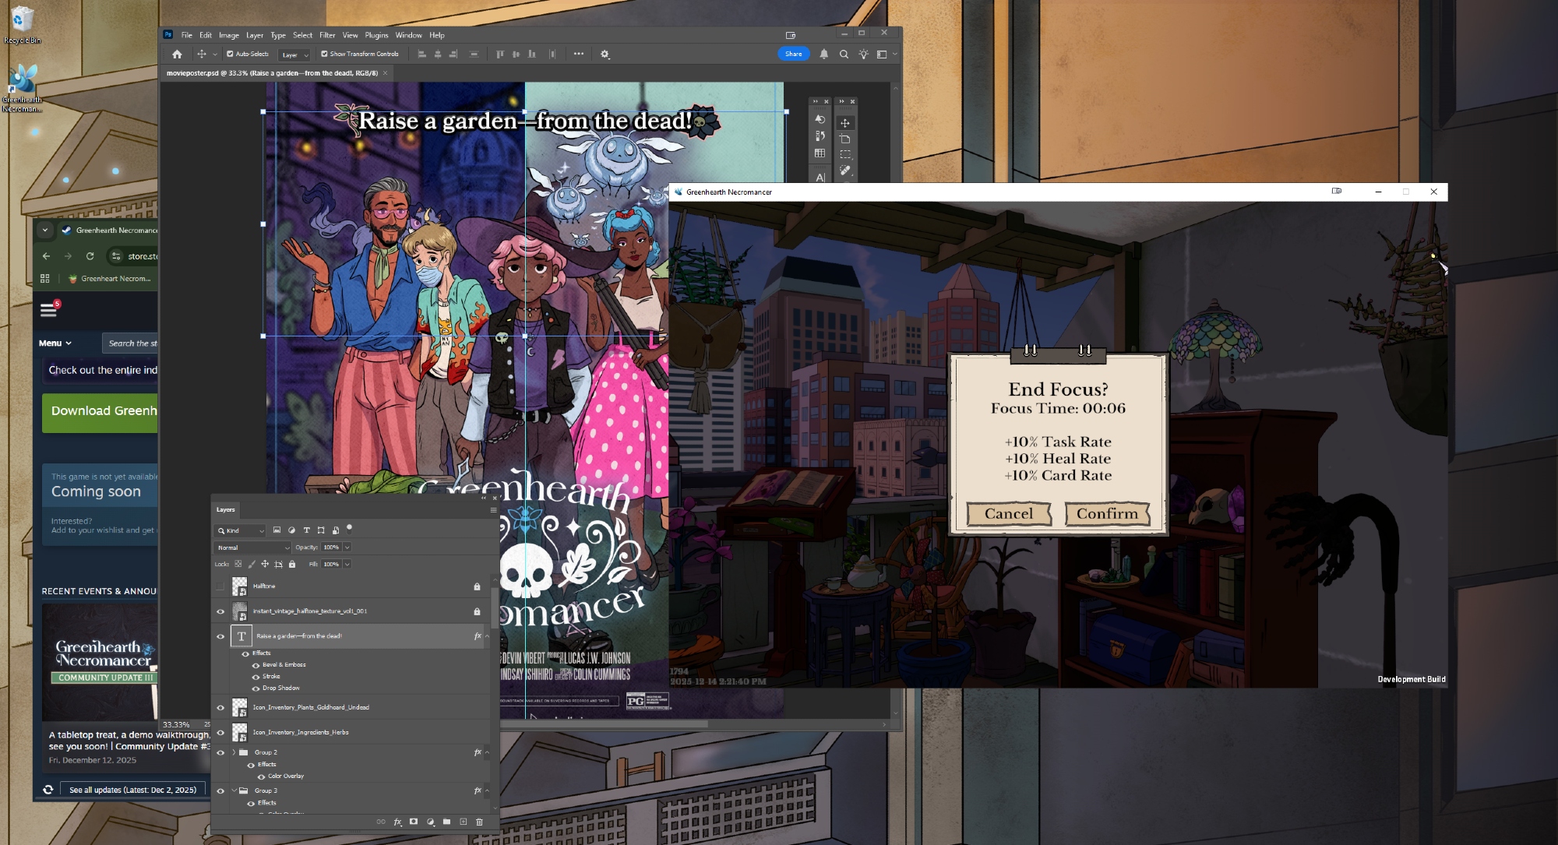Expand the Group 2 folder

[x=233, y=752]
